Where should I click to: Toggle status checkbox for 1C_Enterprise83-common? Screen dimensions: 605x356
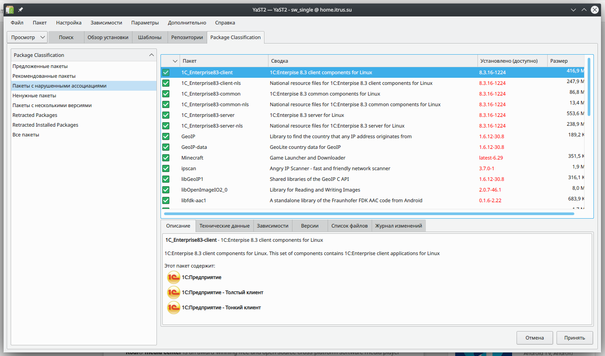click(166, 94)
